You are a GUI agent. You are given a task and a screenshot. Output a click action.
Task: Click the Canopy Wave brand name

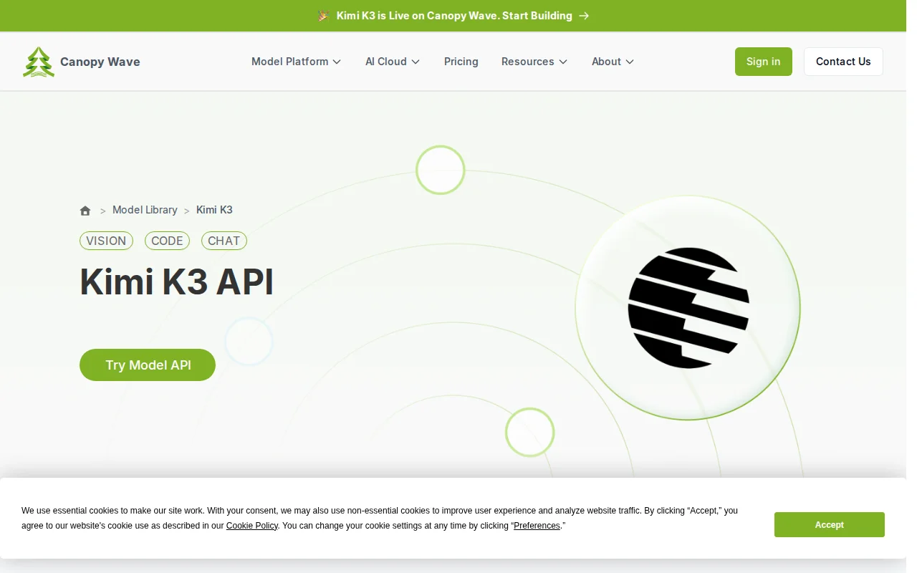point(100,62)
